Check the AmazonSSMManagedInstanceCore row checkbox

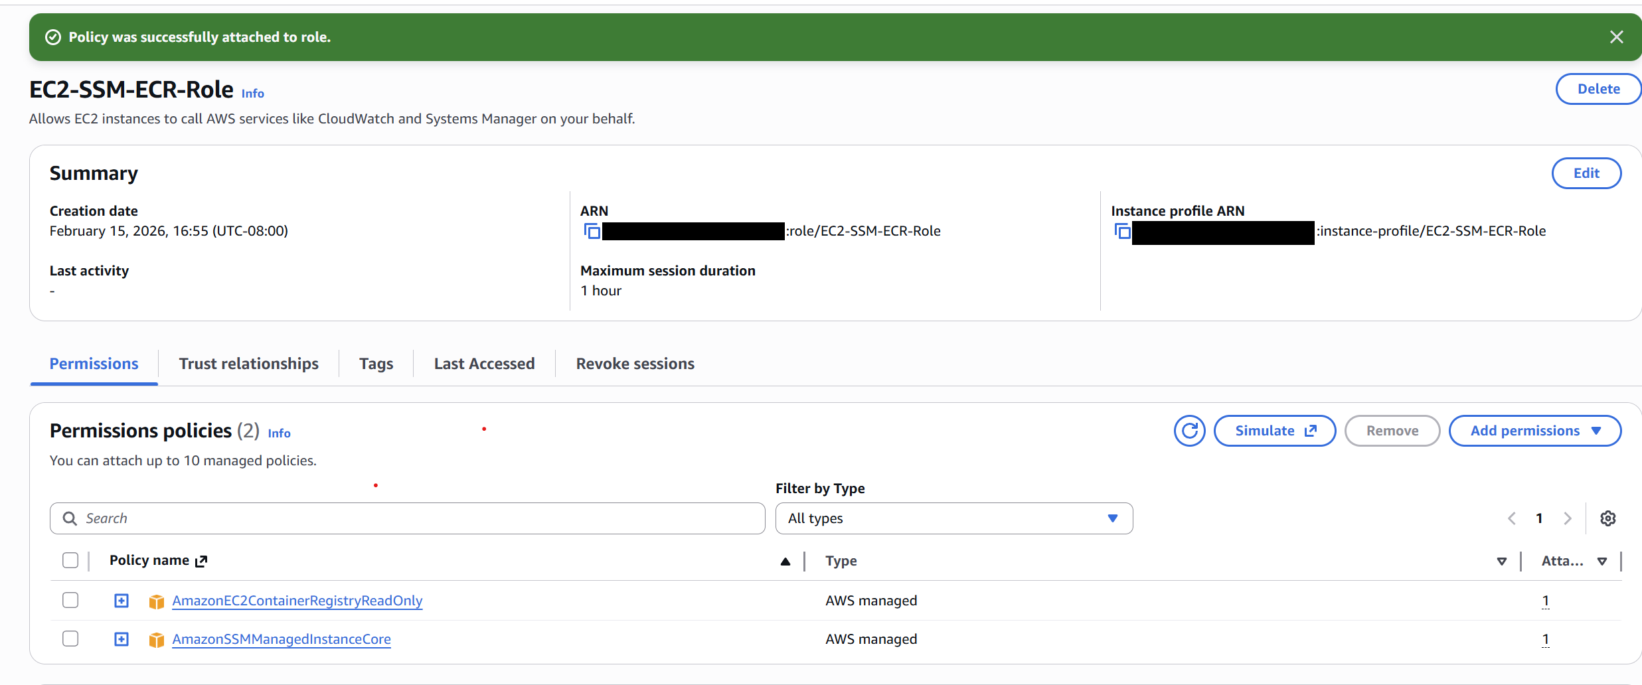[70, 639]
